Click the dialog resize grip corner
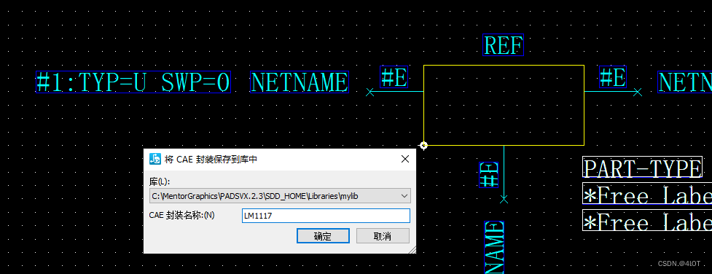Viewport: 712px width, 274px height. click(412, 250)
